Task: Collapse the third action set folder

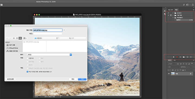Action: click(x=173, y=18)
